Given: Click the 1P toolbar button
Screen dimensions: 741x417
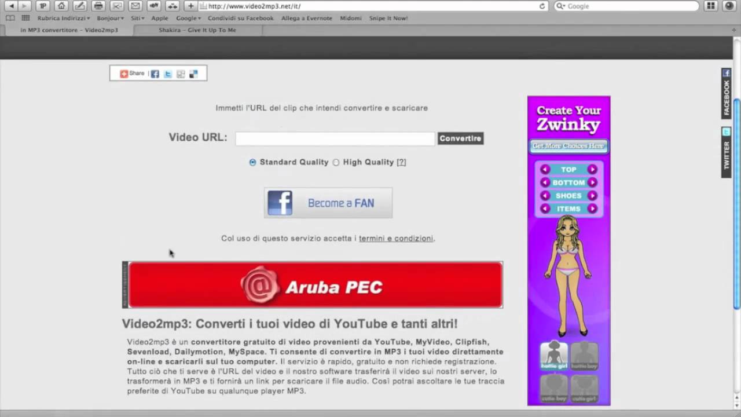Looking at the screenshot, I should point(43,6).
